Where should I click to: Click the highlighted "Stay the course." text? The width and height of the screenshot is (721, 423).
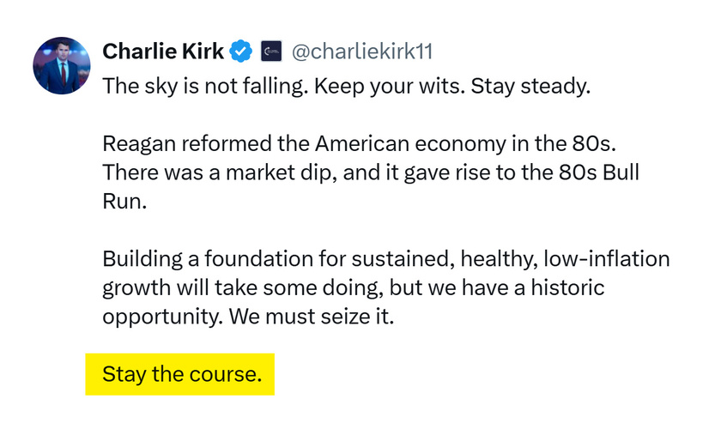182,374
